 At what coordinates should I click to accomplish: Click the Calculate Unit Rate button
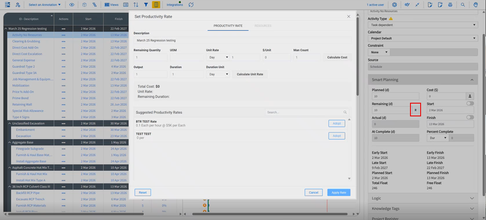coord(250,74)
